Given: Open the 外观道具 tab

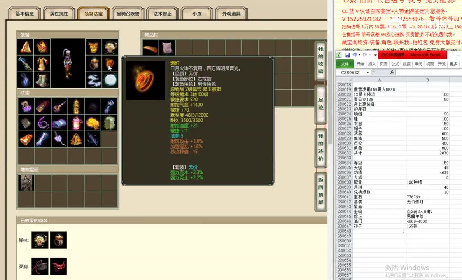Looking at the screenshot, I should point(231,14).
